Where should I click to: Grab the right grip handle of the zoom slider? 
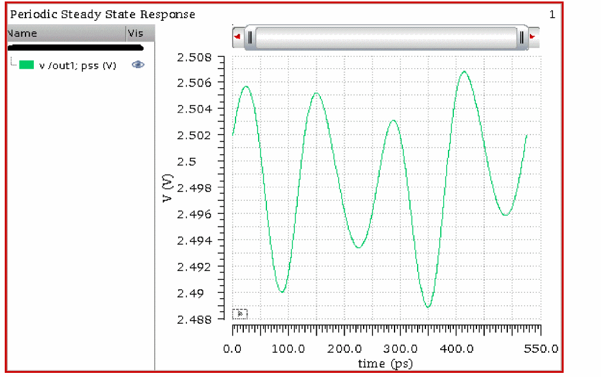(x=521, y=38)
